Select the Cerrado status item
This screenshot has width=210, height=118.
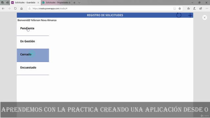click(x=33, y=55)
